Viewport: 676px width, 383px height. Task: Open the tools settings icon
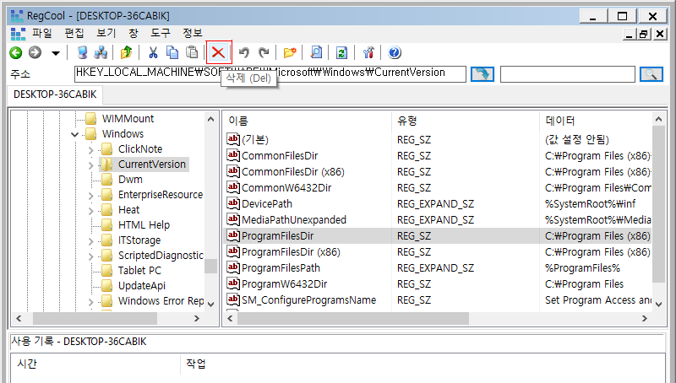click(x=368, y=53)
